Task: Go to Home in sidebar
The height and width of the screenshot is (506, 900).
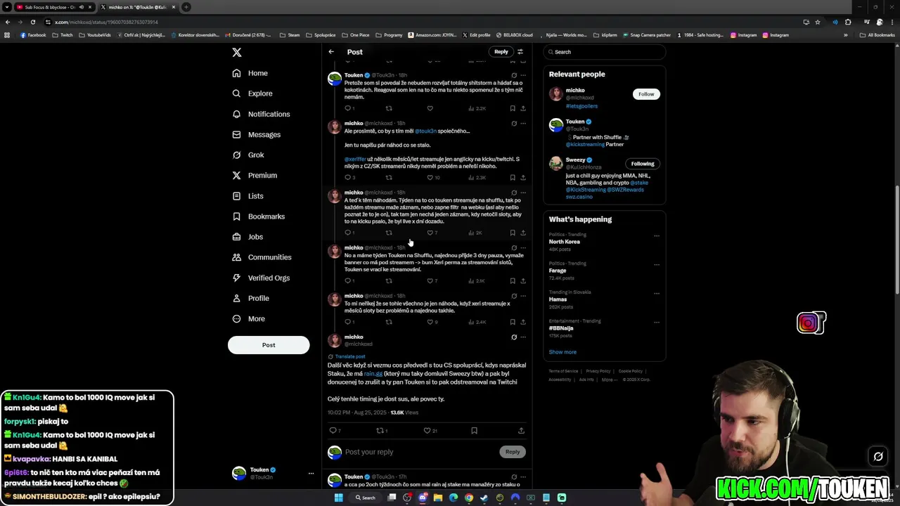Action: tap(250, 73)
